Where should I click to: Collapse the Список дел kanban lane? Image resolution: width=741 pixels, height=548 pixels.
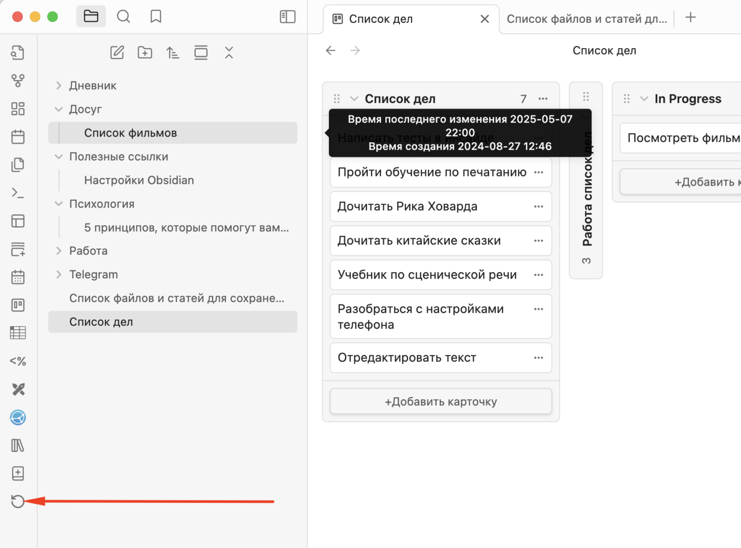pyautogui.click(x=354, y=99)
